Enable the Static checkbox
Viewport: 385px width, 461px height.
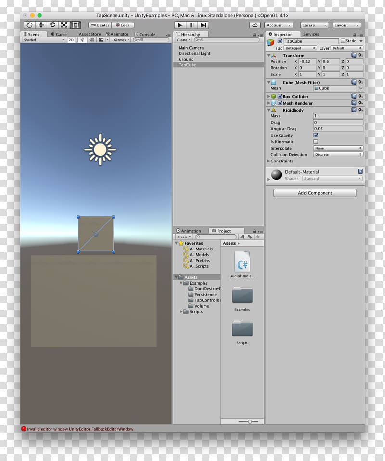(x=343, y=41)
